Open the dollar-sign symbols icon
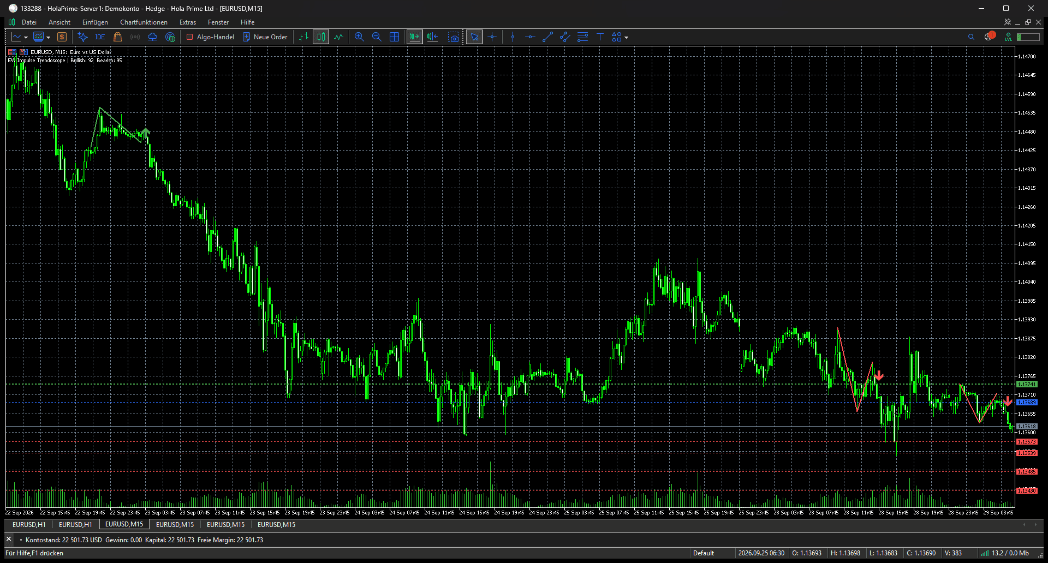This screenshot has width=1048, height=563. pyautogui.click(x=62, y=37)
